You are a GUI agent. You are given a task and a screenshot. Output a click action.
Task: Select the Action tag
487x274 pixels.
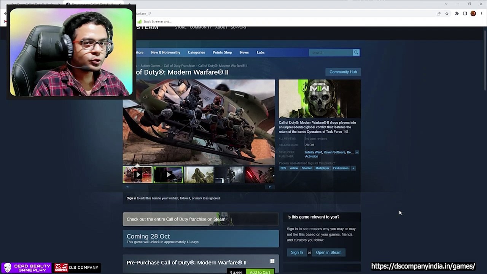[x=294, y=168]
